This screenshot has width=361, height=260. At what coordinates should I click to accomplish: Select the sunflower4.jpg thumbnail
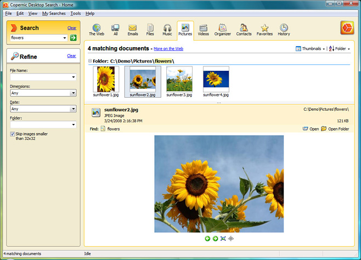pos(216,81)
